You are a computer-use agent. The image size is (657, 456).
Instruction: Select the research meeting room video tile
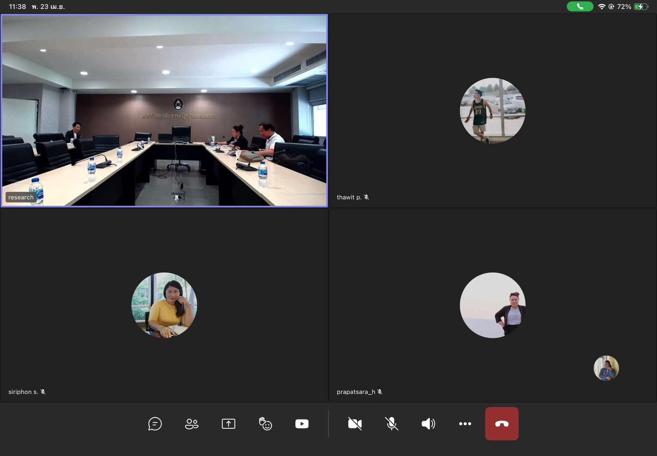164,110
